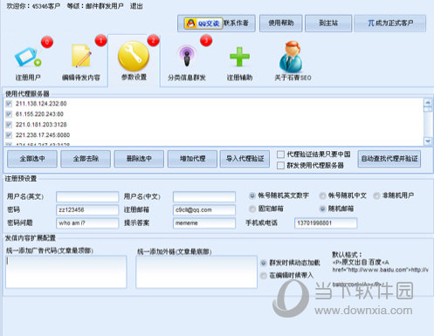
Task: Click the 统一添加广告代码 text area
Action: coord(66,272)
